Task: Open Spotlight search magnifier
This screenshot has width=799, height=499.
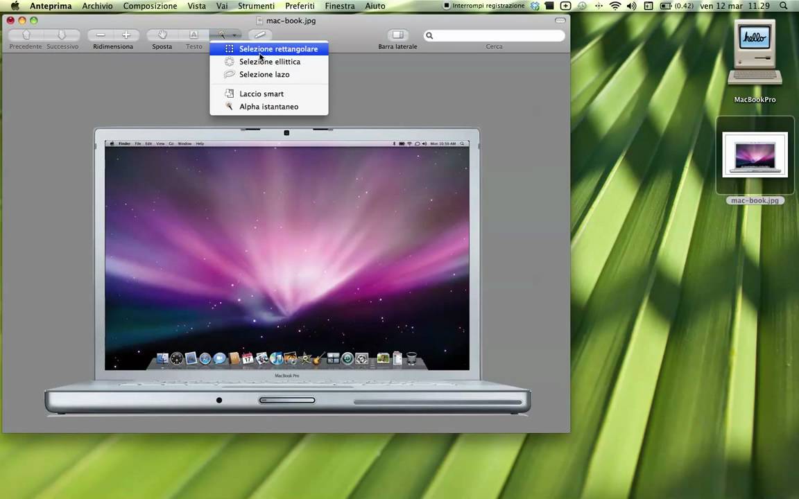Action: tap(784, 6)
